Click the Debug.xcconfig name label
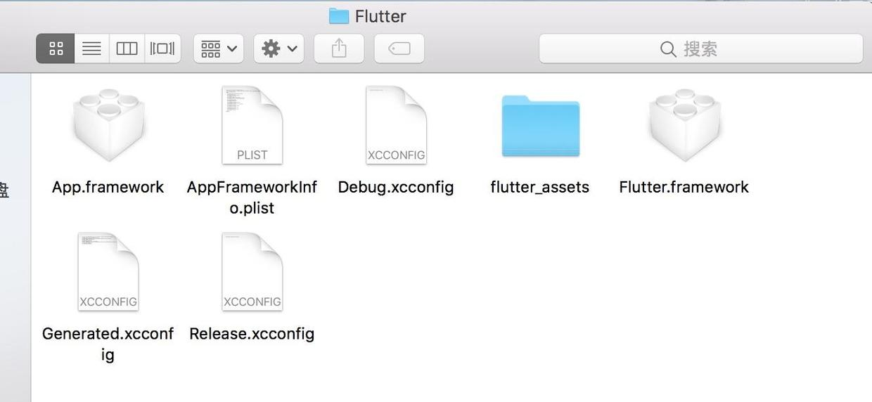This screenshot has width=872, height=402. coord(396,187)
